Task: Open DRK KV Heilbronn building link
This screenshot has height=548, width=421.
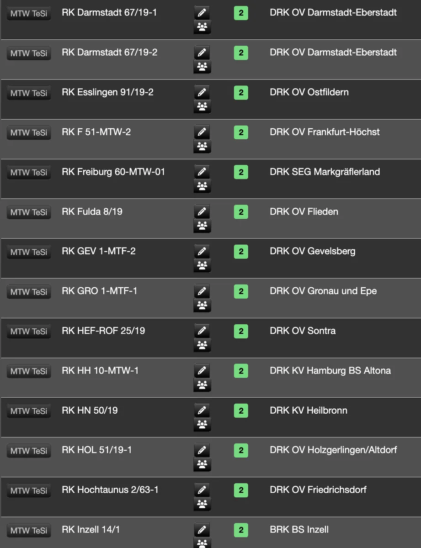Action: click(308, 411)
